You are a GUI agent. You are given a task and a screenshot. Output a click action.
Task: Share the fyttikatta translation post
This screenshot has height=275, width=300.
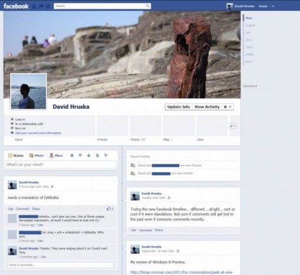pyautogui.click(x=36, y=209)
